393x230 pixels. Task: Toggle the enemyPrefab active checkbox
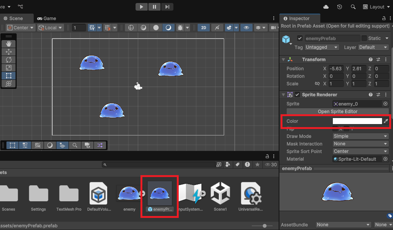(x=299, y=38)
